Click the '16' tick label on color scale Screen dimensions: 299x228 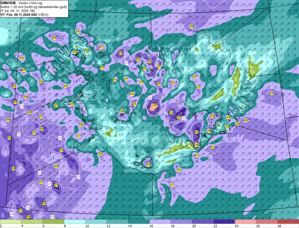(x=151, y=226)
